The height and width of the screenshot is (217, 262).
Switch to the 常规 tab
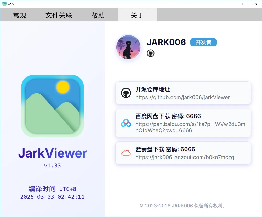[20, 15]
